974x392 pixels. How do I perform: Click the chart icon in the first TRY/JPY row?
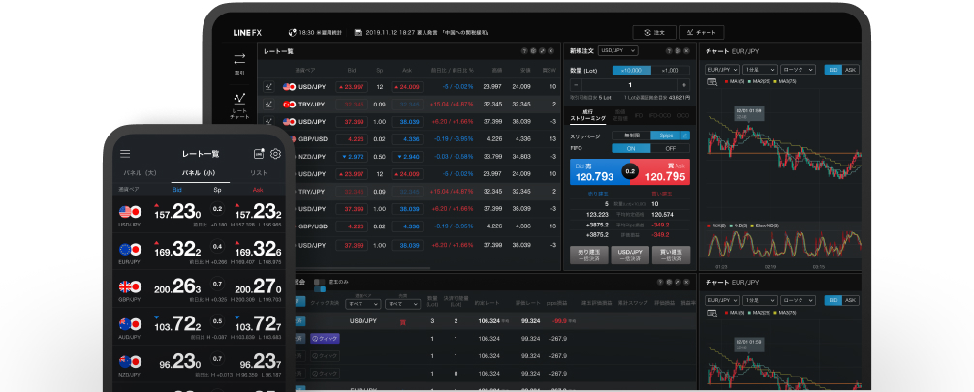pos(268,104)
